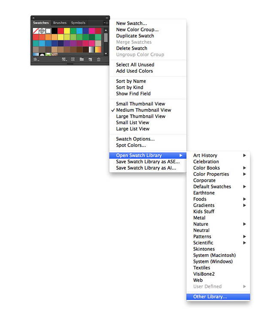This screenshot has height=317, width=279.
Task: Open the System (Macintosh) library
Action: click(218, 255)
